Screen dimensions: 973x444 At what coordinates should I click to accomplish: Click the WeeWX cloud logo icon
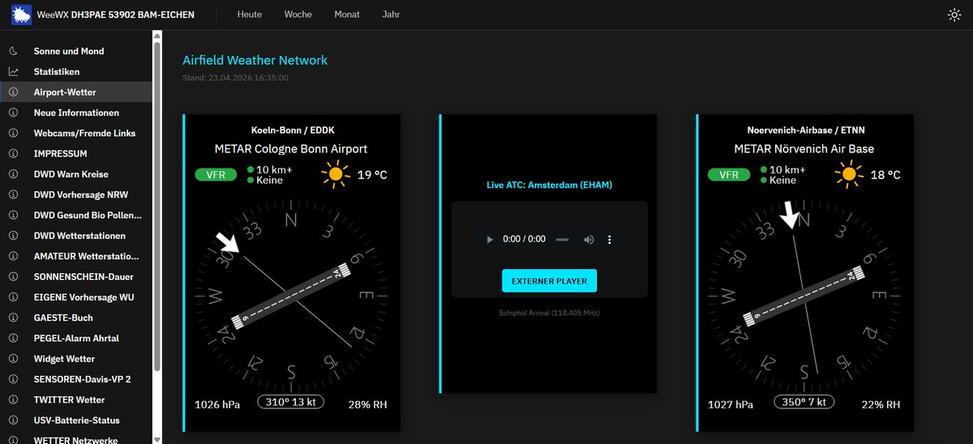20,15
